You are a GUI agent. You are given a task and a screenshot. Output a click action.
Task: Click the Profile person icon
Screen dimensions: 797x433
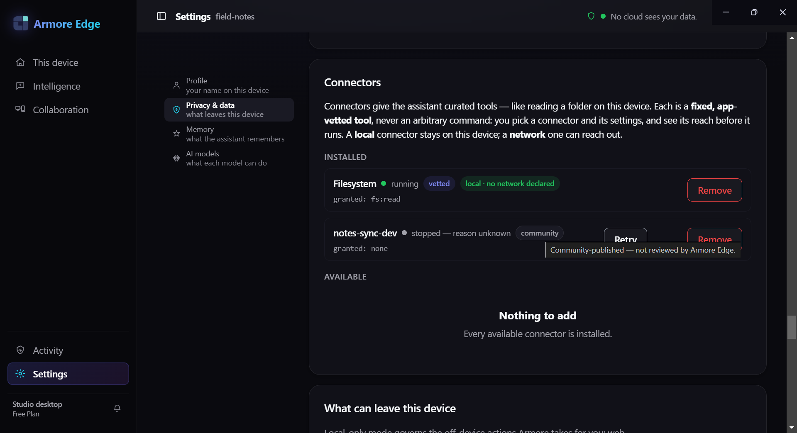pos(176,85)
